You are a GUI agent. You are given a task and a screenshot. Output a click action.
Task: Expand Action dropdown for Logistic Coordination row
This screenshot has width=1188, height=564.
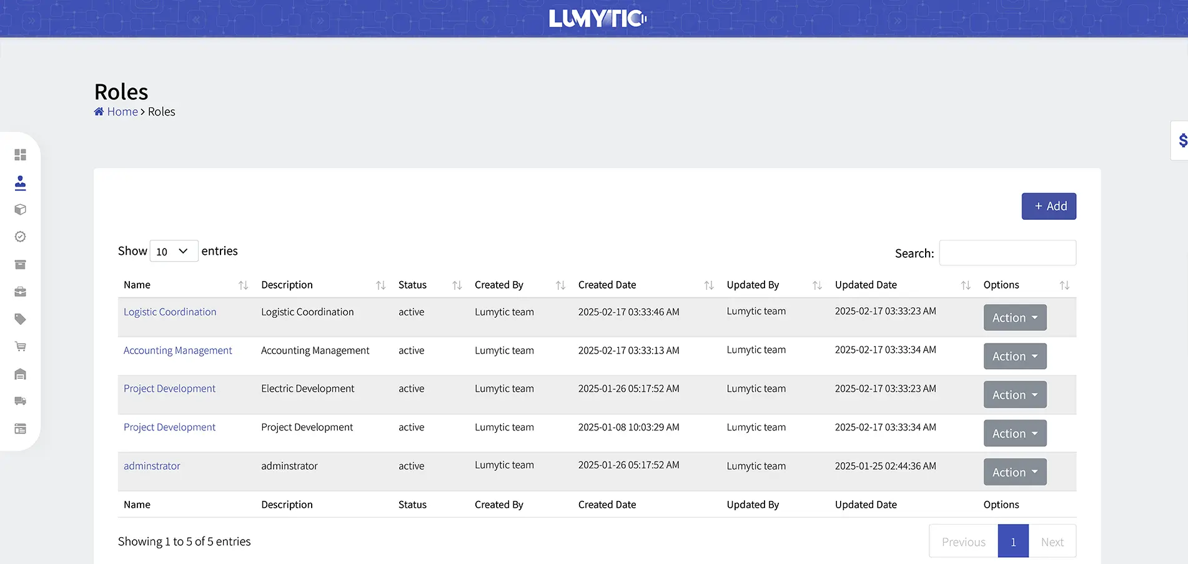click(1014, 318)
